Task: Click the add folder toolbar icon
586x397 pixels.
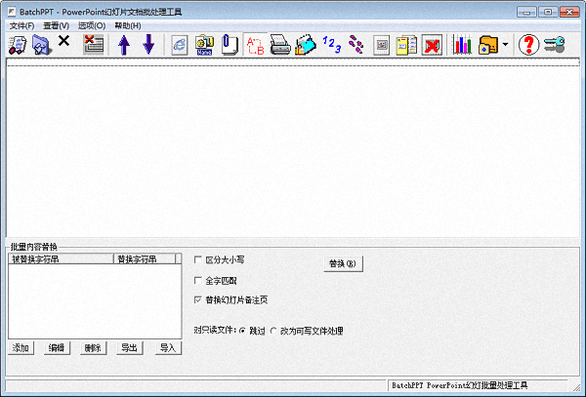Action: (41, 45)
